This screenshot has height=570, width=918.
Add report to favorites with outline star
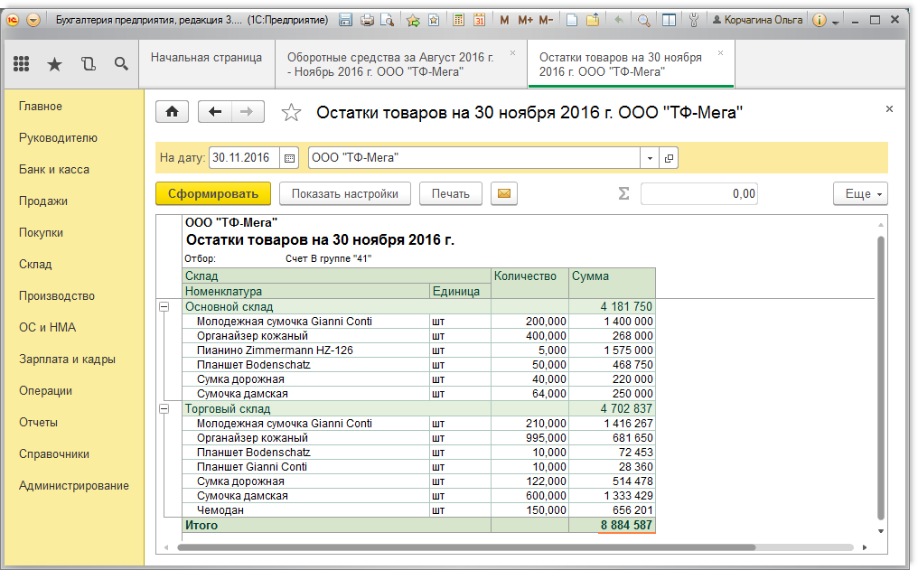pos(291,112)
